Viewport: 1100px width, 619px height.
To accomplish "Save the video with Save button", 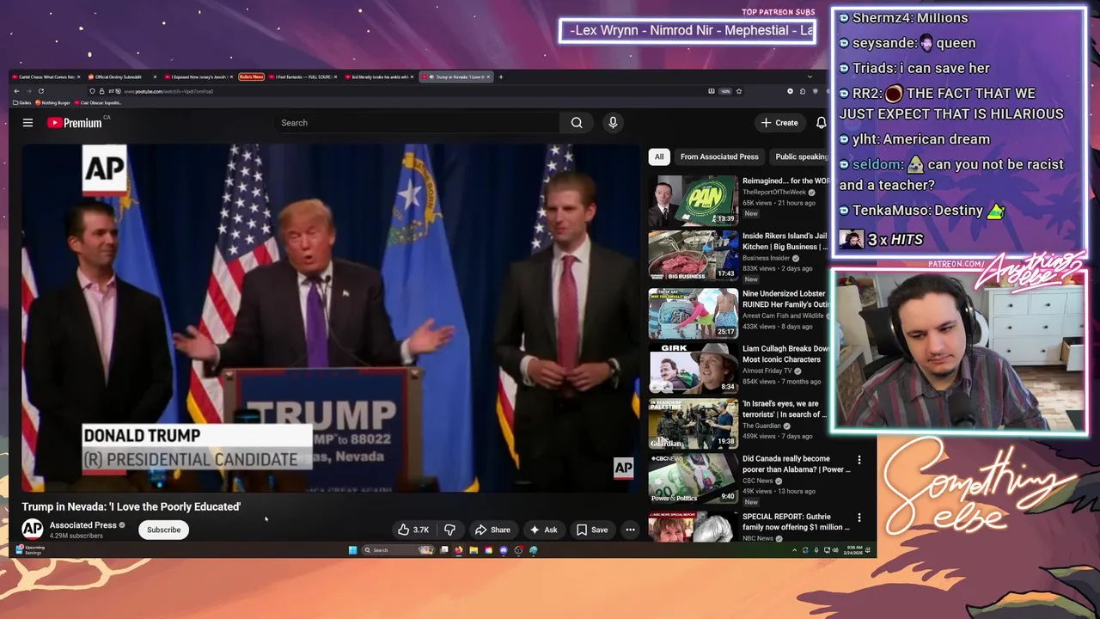I will tap(592, 530).
